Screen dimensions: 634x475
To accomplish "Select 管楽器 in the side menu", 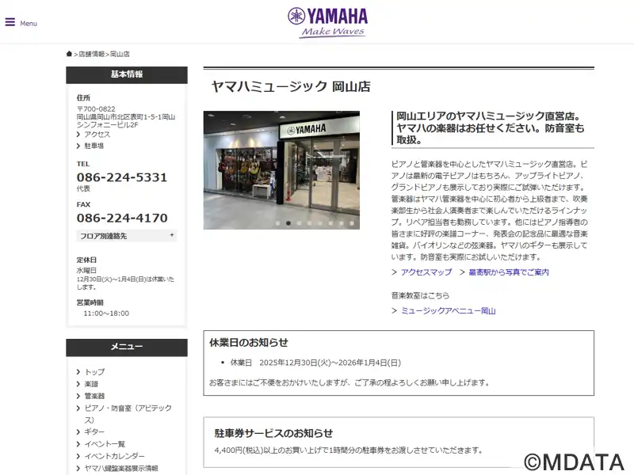I will click(94, 396).
